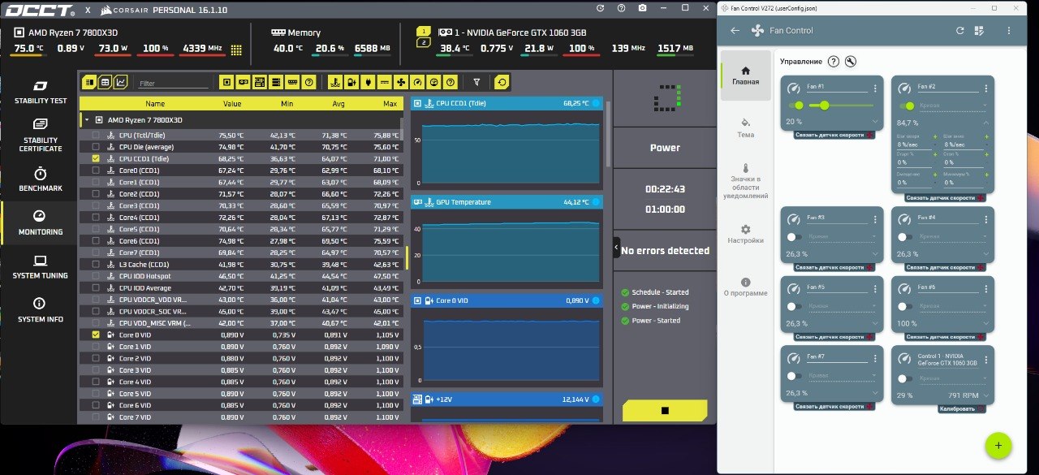Toggle the temperature sensor type filter icon
The width and height of the screenshot is (1039, 475).
point(335,82)
